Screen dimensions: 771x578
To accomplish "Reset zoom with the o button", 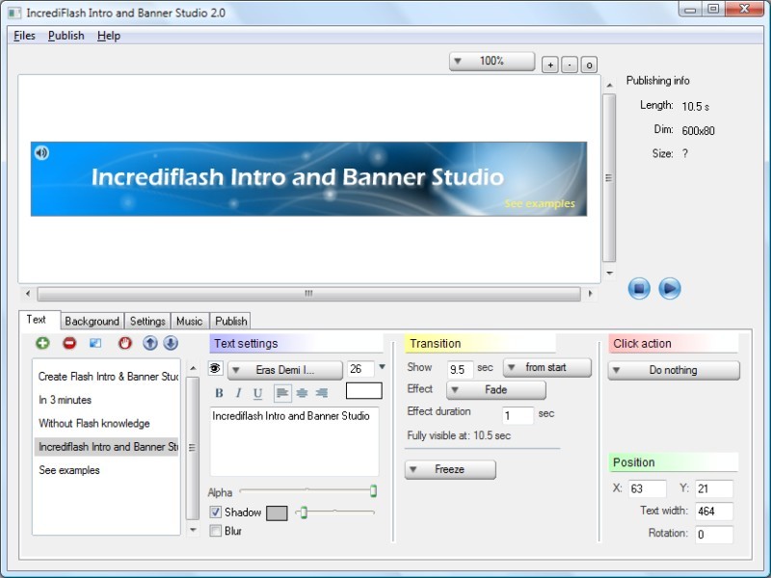I will point(589,65).
